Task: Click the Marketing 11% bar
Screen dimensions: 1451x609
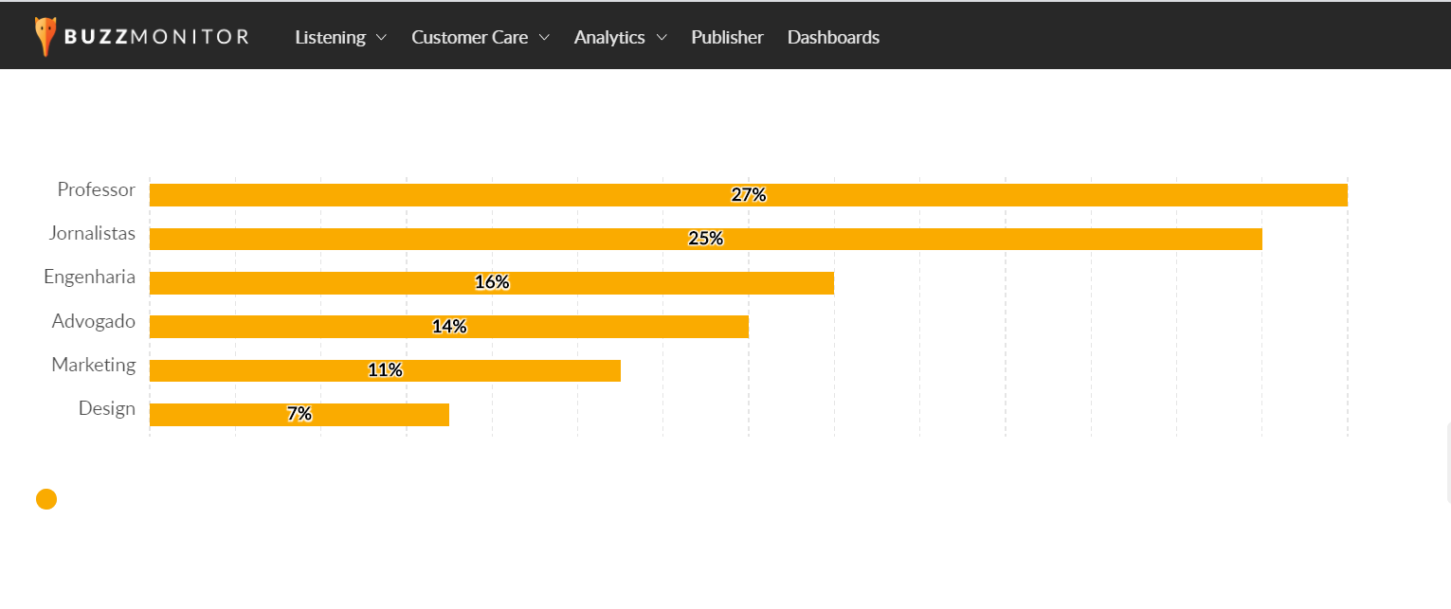Action: point(385,370)
